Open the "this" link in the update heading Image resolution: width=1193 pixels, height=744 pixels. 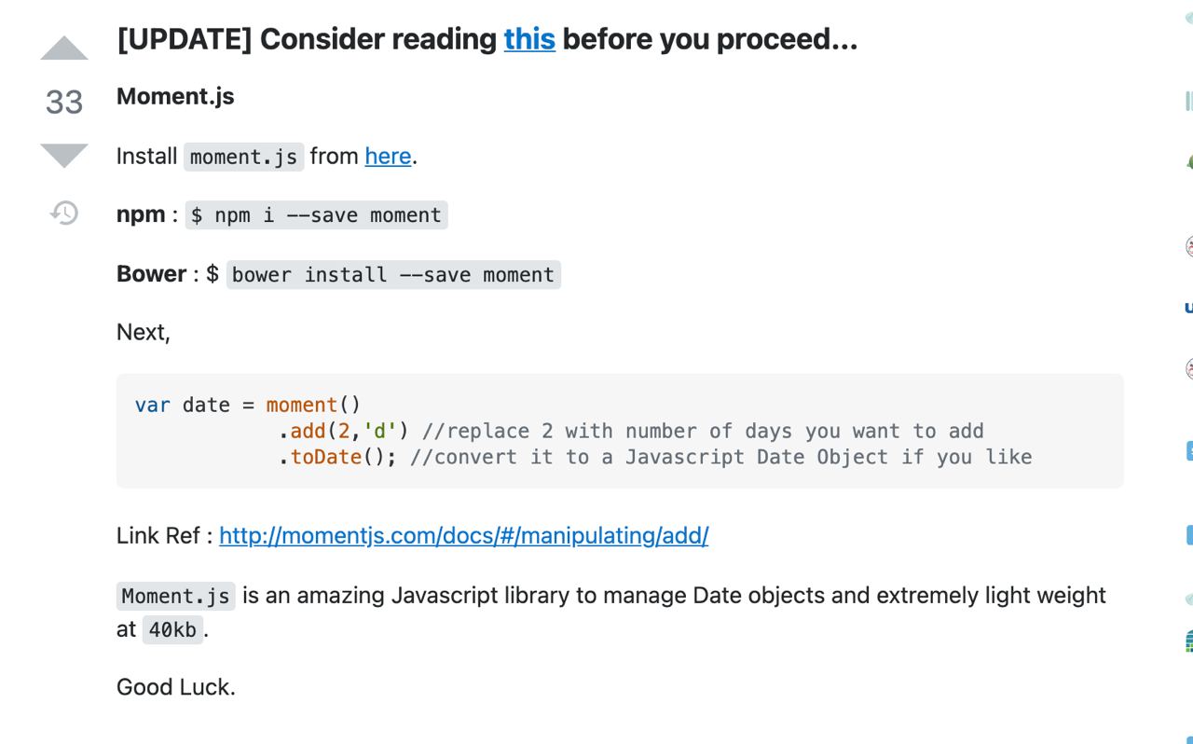pos(529,39)
